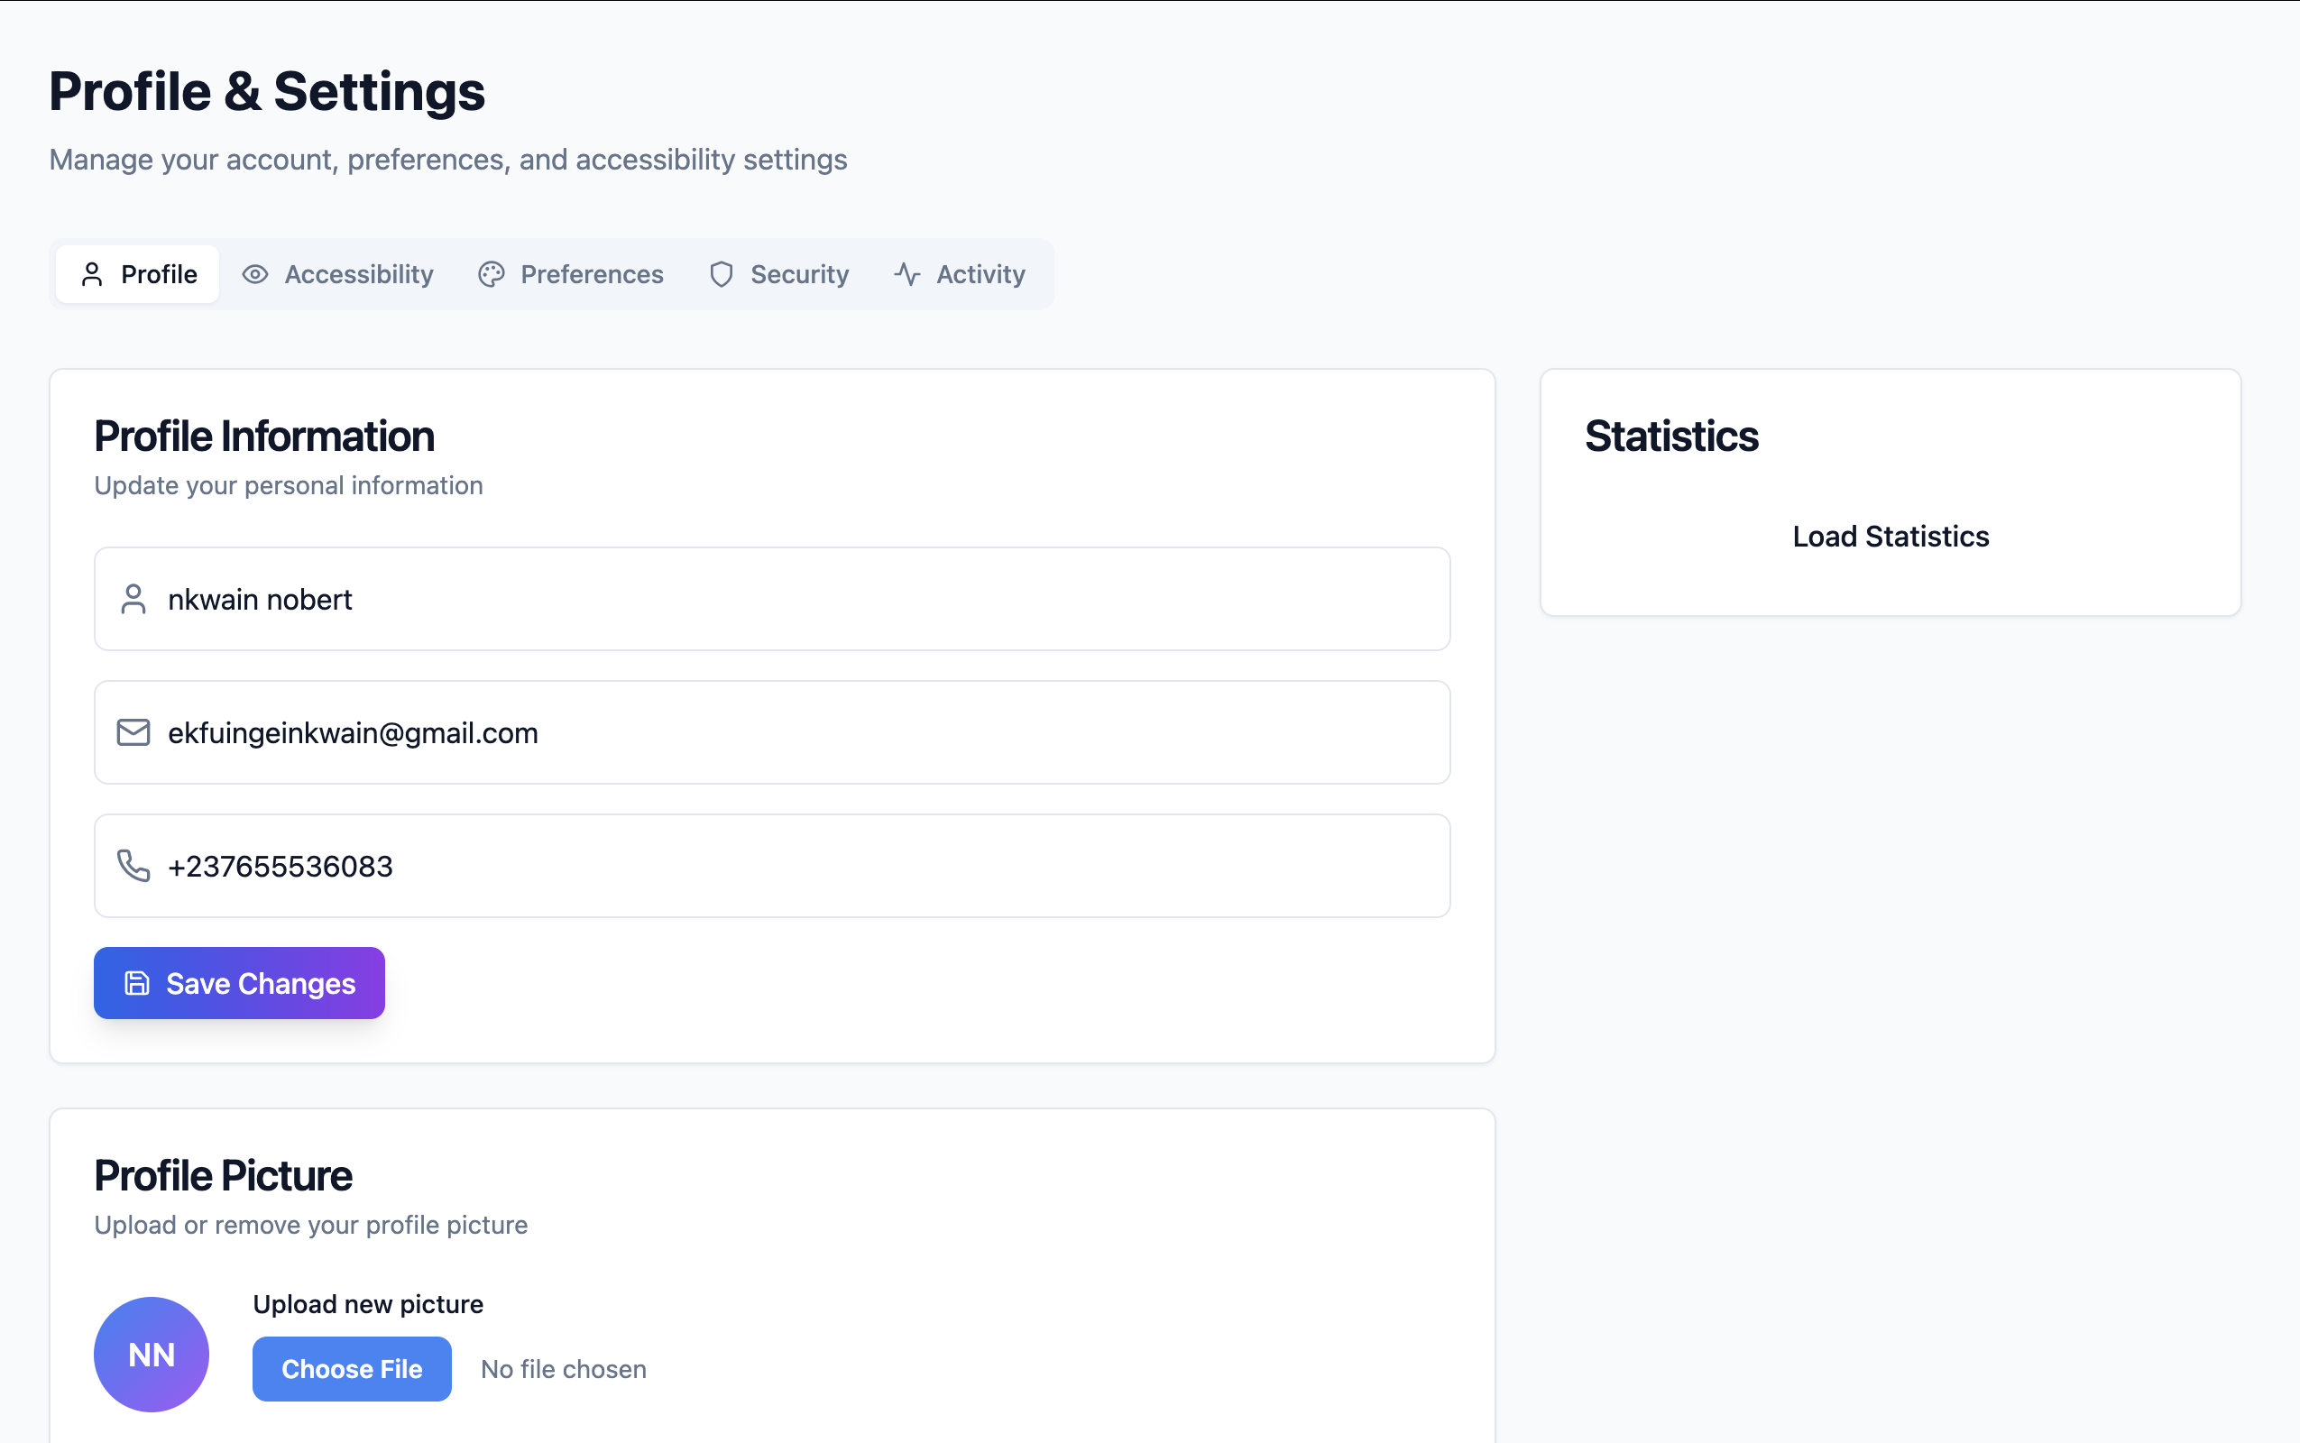Switch to the Accessibility tab

click(338, 275)
